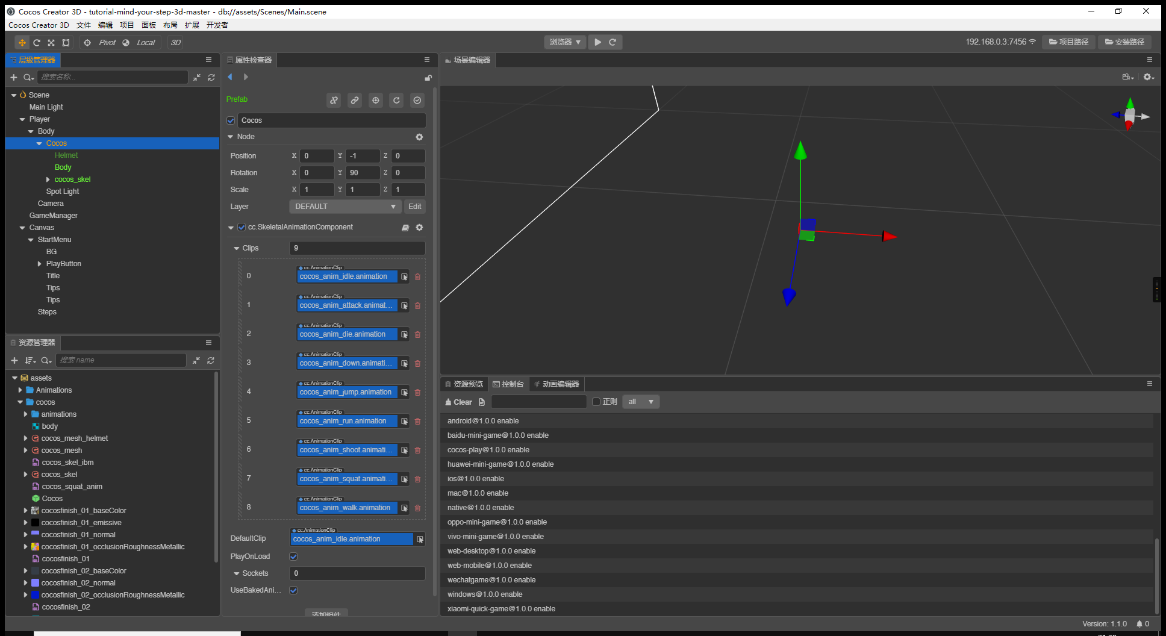Open the 安装路径 install path folder
The image size is (1166, 636).
1124,42
